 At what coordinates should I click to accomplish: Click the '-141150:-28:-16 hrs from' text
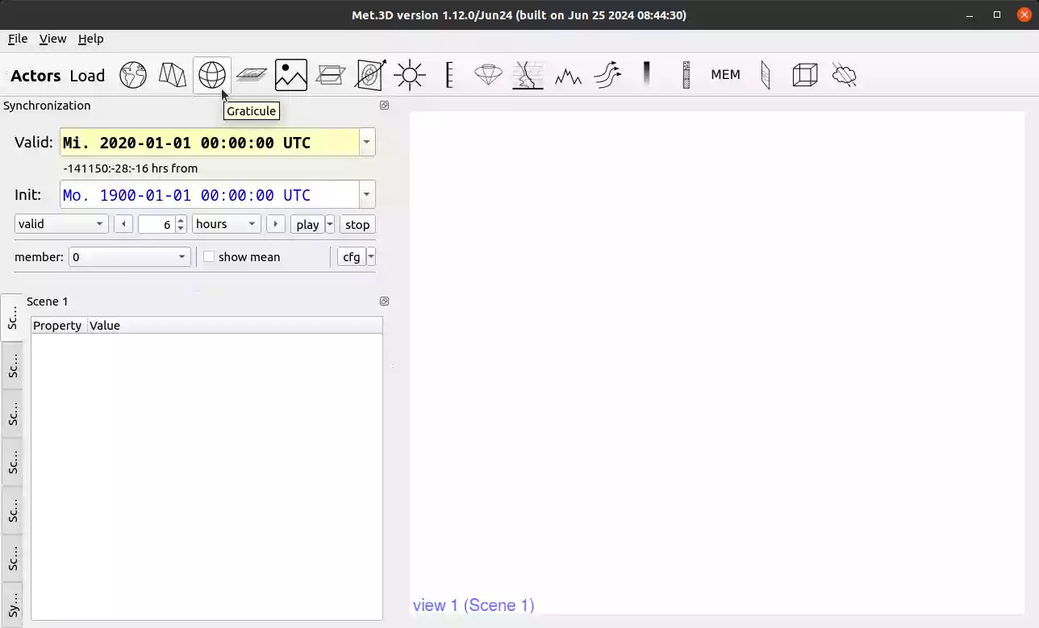(x=130, y=168)
